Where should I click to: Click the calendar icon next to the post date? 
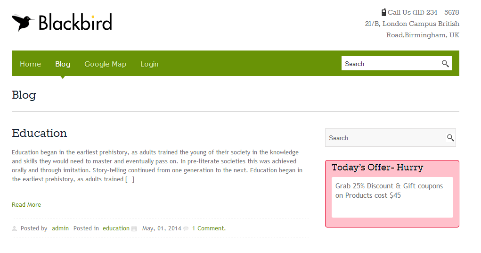point(134,229)
